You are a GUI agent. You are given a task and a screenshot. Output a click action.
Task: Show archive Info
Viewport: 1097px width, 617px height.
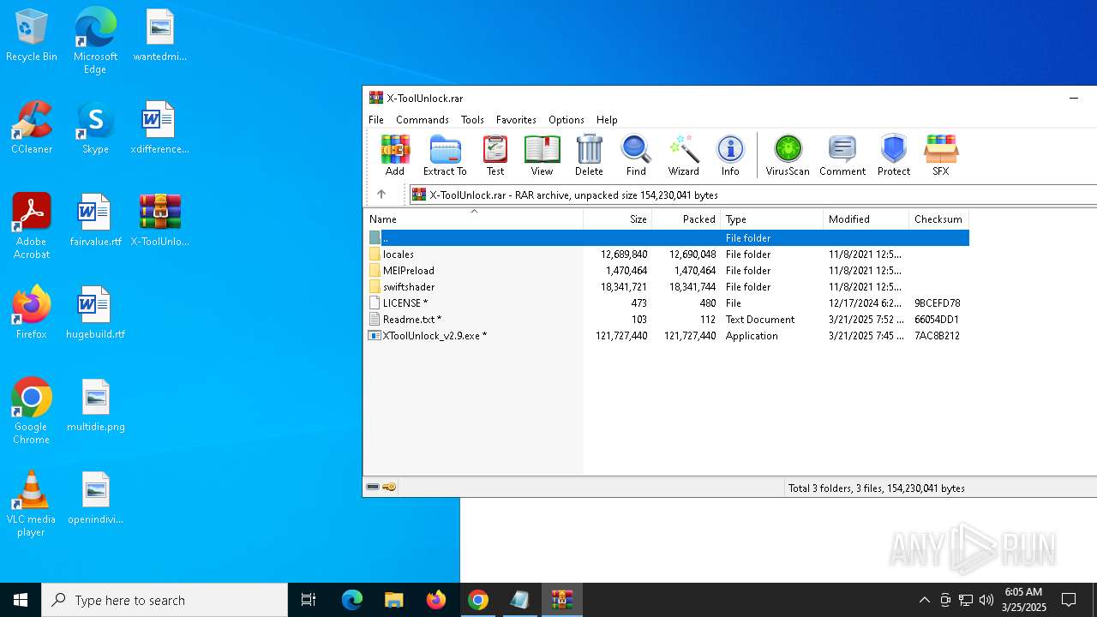coord(730,155)
